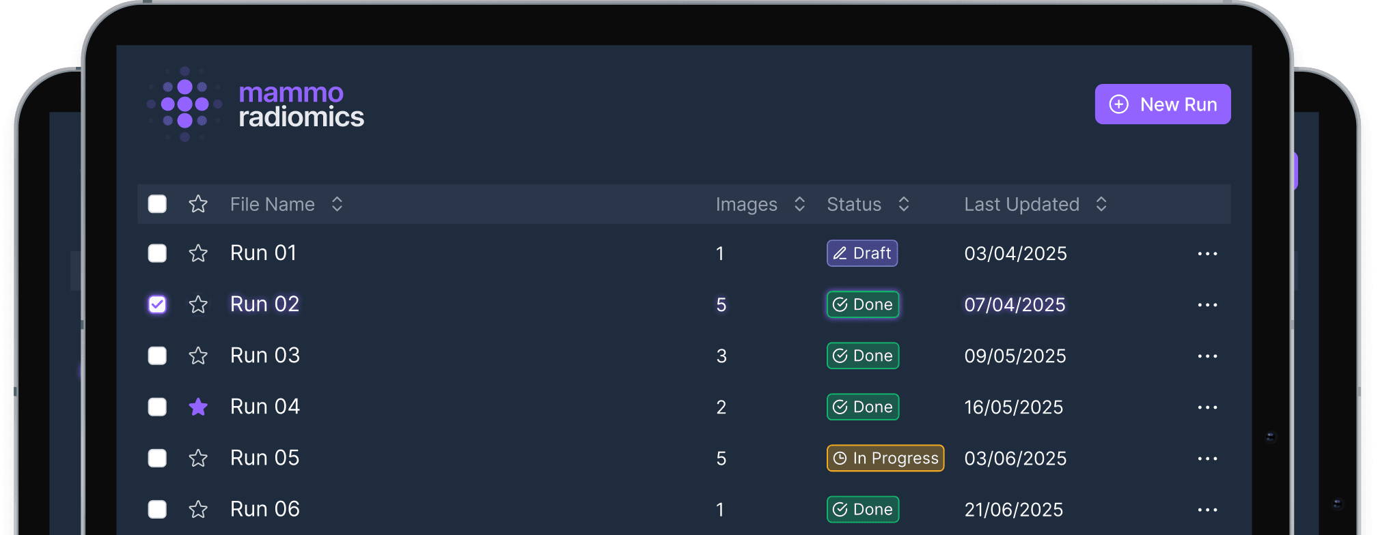Favorite Run 02 with star
The height and width of the screenshot is (535, 1378).
[x=198, y=304]
